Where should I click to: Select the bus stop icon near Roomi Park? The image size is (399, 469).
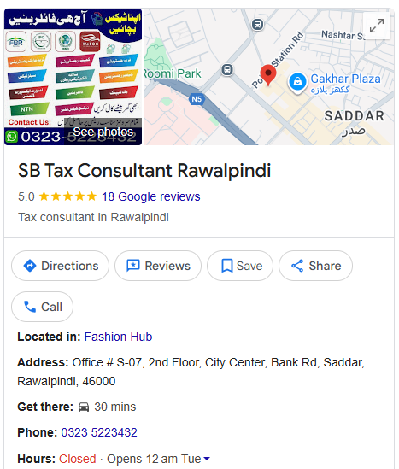point(227,70)
